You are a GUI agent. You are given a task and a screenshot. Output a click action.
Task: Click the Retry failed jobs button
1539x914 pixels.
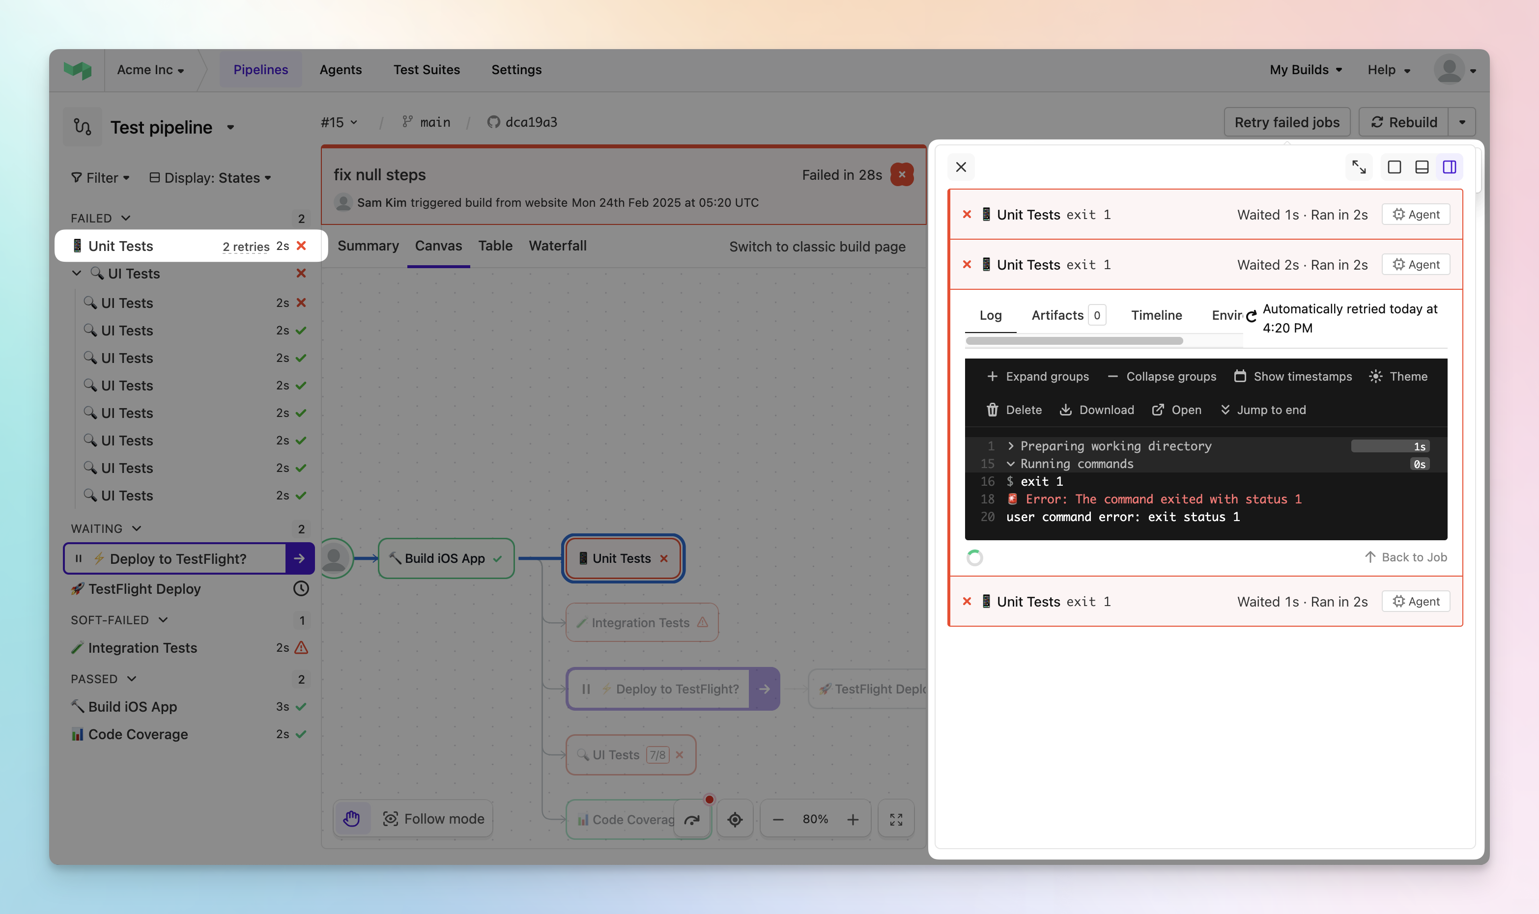[x=1286, y=121]
